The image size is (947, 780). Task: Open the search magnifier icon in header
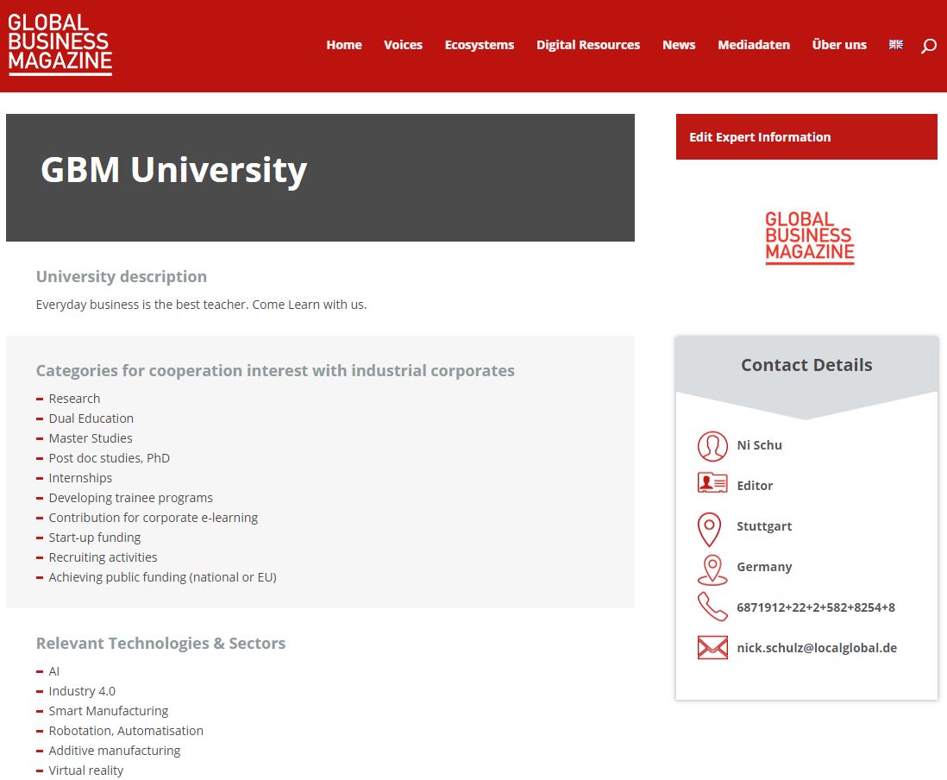pos(928,46)
